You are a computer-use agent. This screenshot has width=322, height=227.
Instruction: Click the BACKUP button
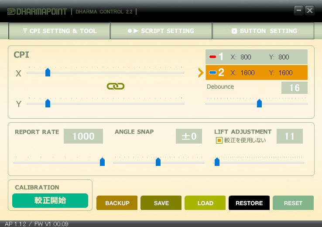[x=117, y=203]
